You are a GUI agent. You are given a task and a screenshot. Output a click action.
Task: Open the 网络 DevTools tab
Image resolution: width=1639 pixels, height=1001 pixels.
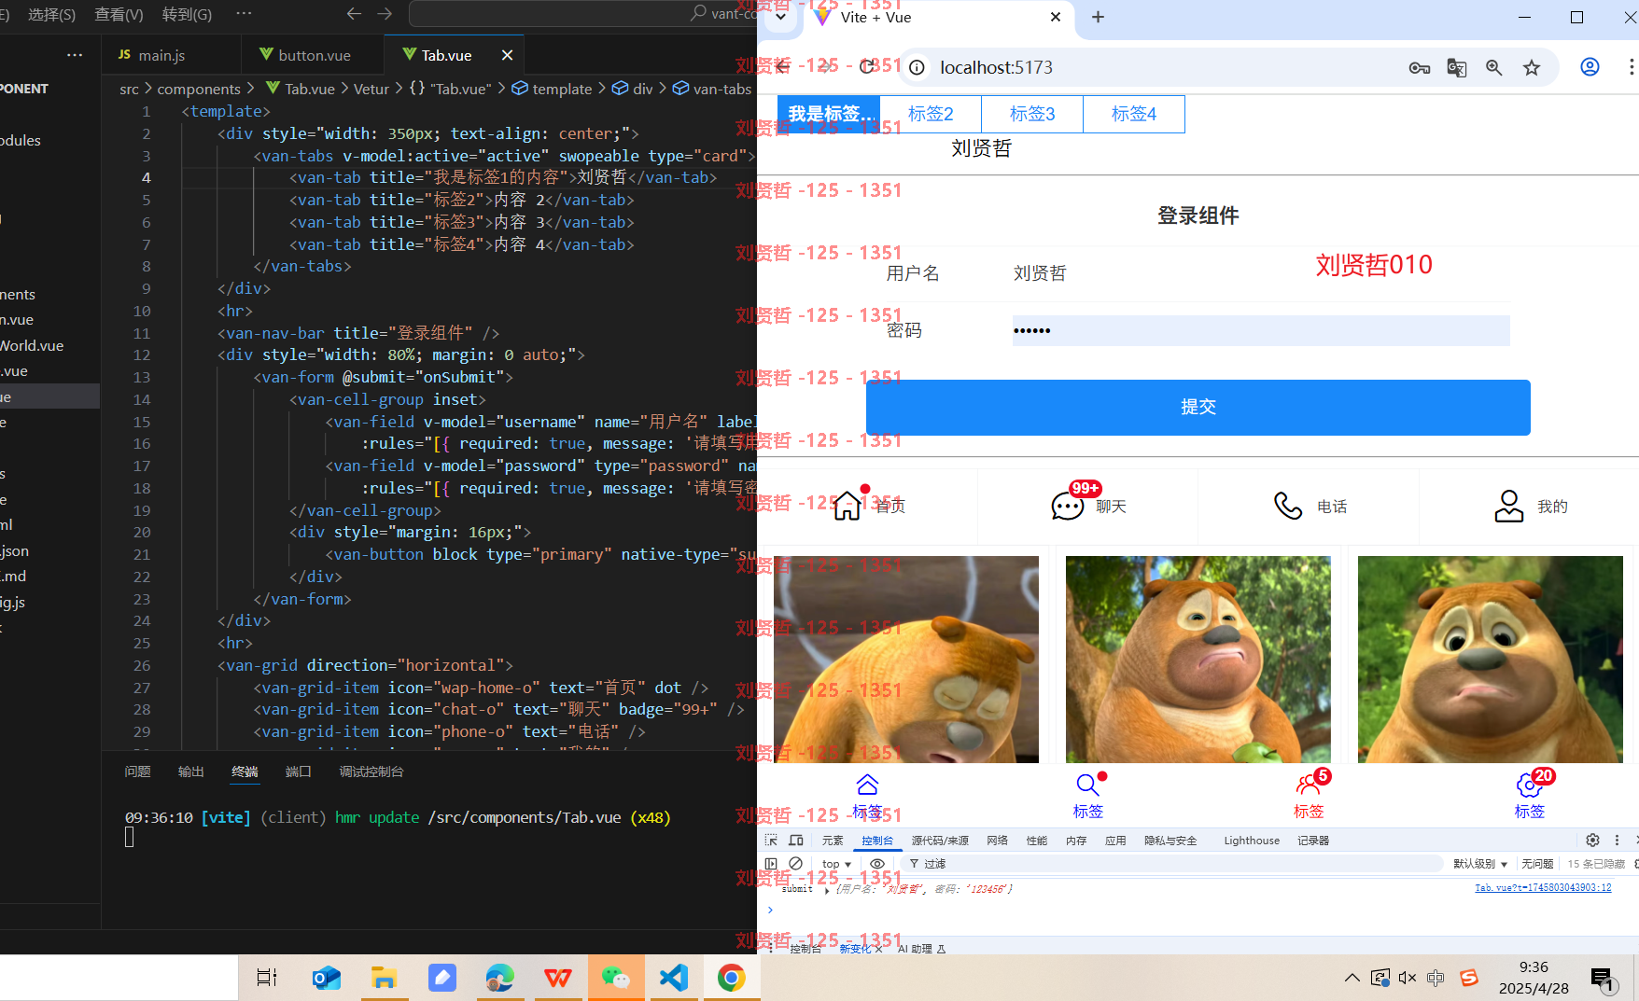click(998, 841)
